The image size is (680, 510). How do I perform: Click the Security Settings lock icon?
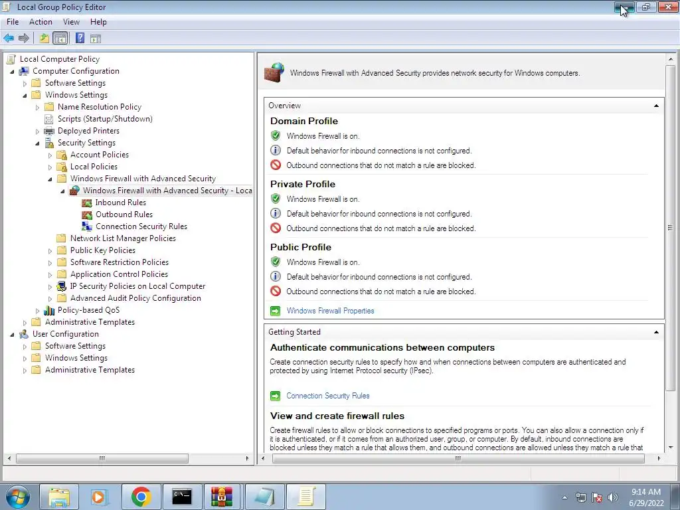(x=49, y=143)
